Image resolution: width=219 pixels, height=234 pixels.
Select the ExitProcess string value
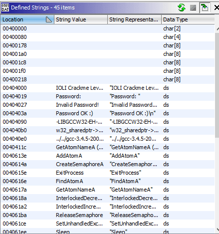pyautogui.click(x=70, y=173)
